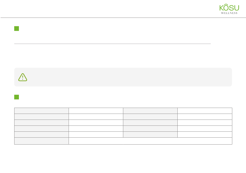Screen dimensions: 246x173
Task: Click the KÔSU Wellness logo
Action: [229, 9]
